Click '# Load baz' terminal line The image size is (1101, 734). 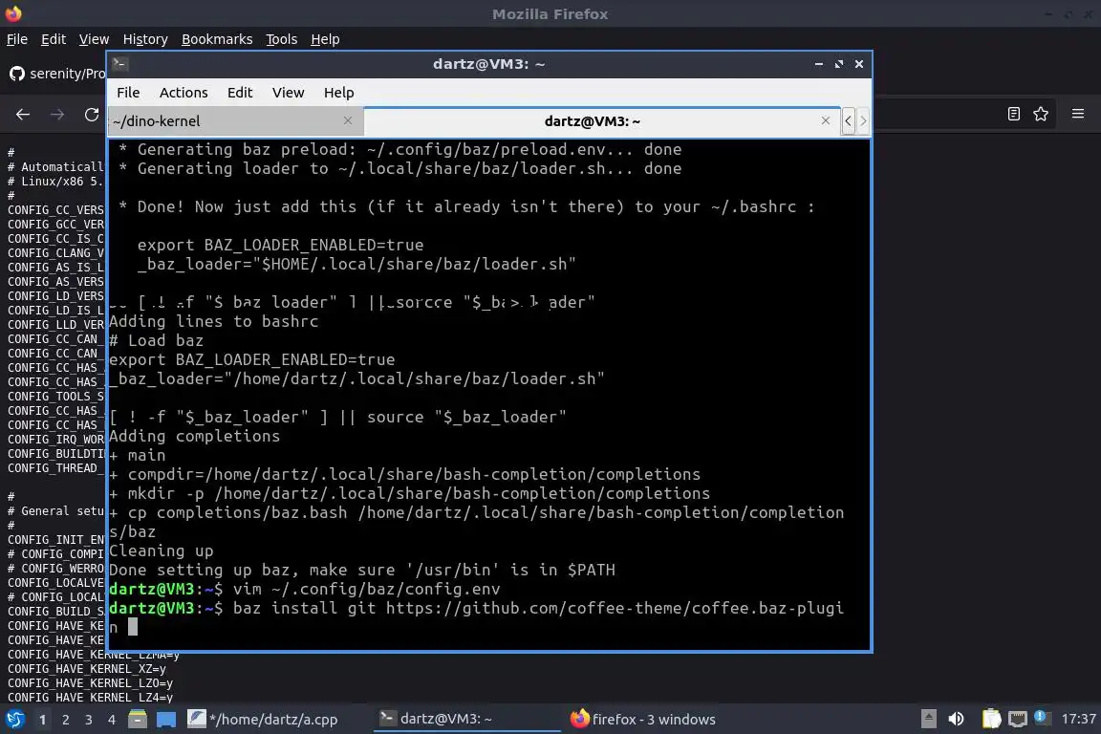[x=156, y=340]
